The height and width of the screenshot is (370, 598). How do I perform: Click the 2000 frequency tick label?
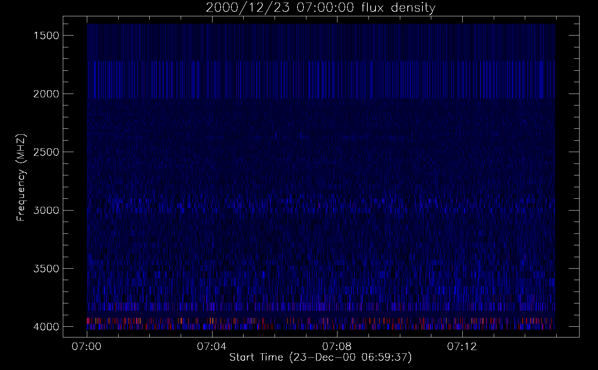click(46, 94)
